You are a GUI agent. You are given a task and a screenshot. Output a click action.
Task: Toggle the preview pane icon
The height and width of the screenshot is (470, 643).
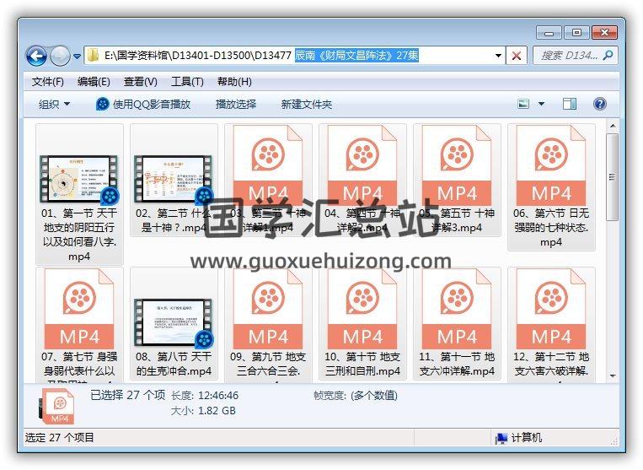click(570, 104)
